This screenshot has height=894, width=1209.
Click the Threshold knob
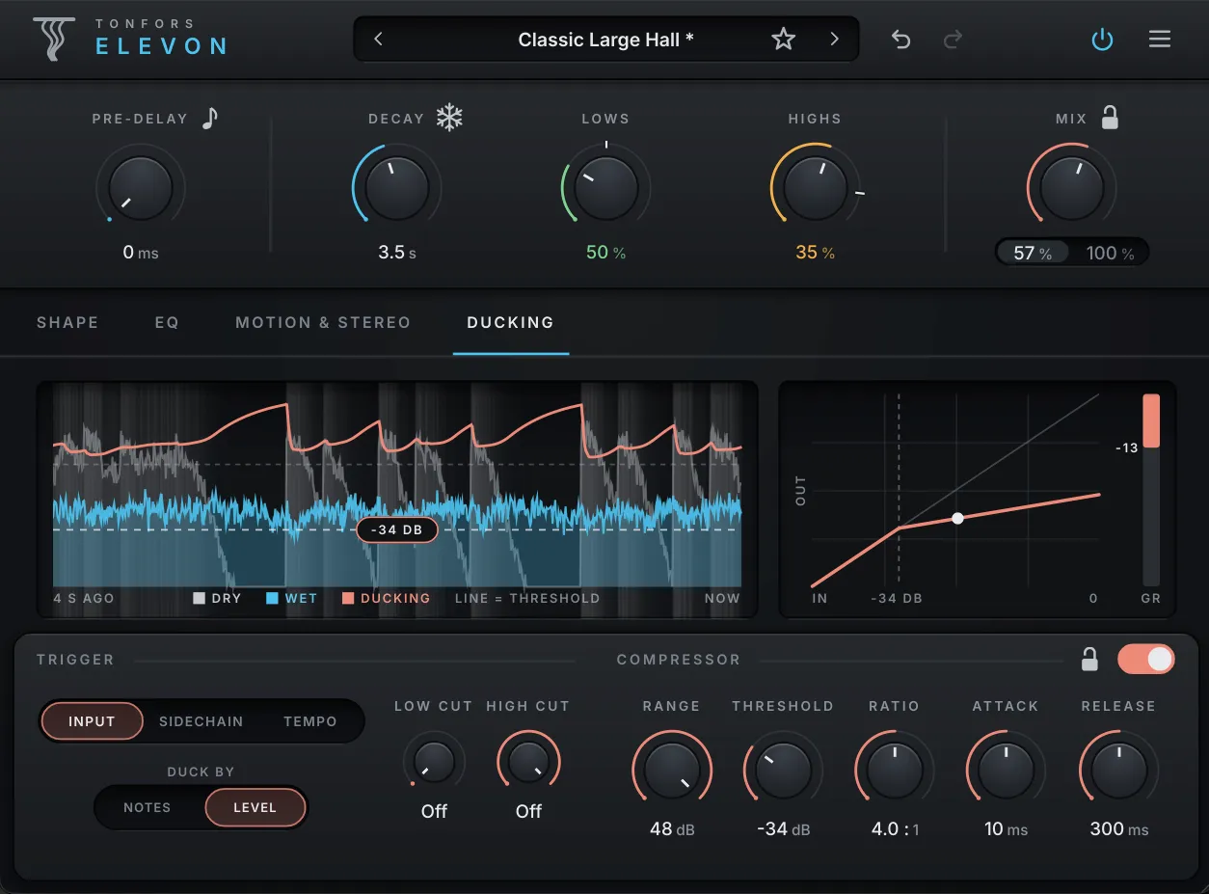tap(783, 771)
